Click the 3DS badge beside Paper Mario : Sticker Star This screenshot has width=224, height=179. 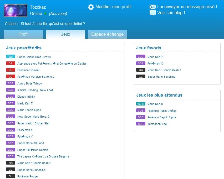click(x=11, y=123)
